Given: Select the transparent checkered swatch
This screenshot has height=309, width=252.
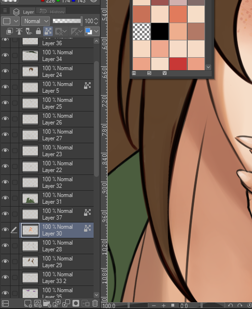Looking at the screenshot, I should pos(142,32).
